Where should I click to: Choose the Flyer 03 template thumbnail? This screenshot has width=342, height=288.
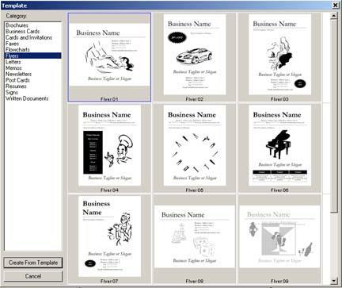[279, 57]
